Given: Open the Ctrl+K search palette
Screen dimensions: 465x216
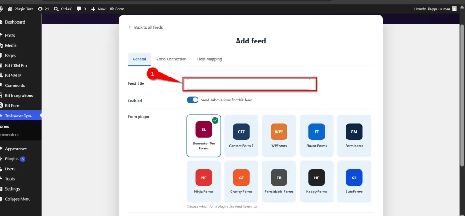Looking at the screenshot, I should click(63, 9).
